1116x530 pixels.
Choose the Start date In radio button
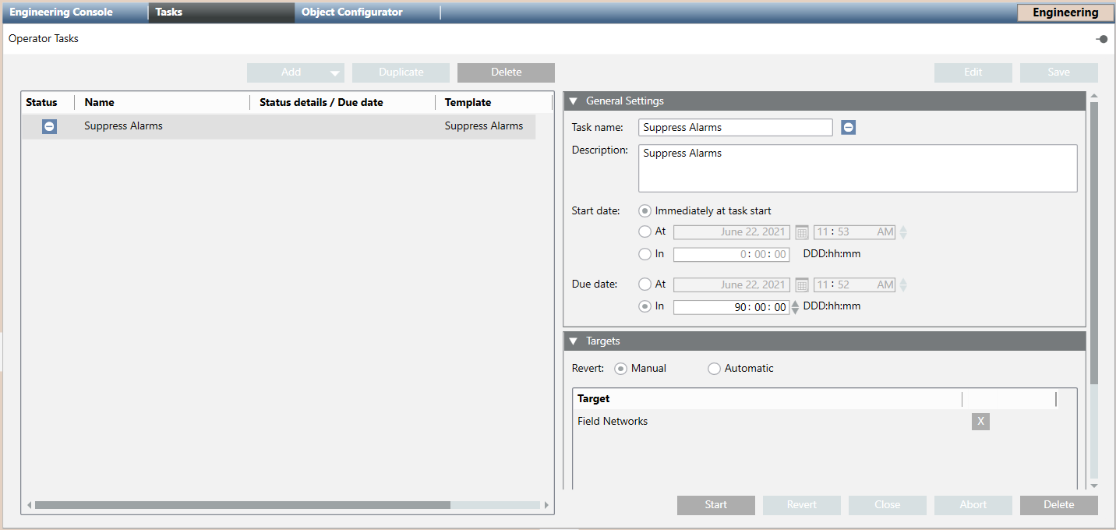click(645, 254)
